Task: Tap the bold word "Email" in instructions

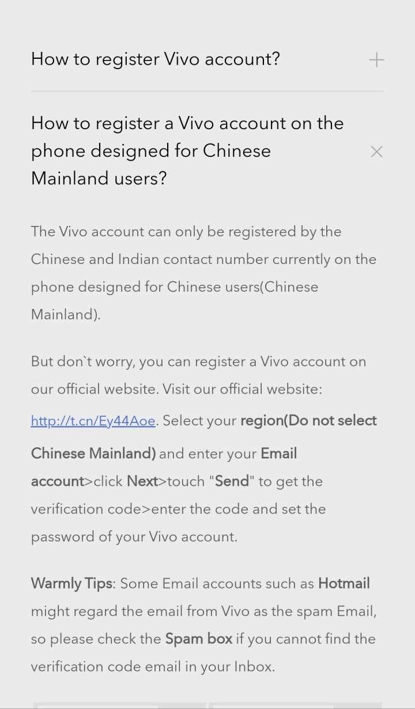Action: [x=279, y=454]
